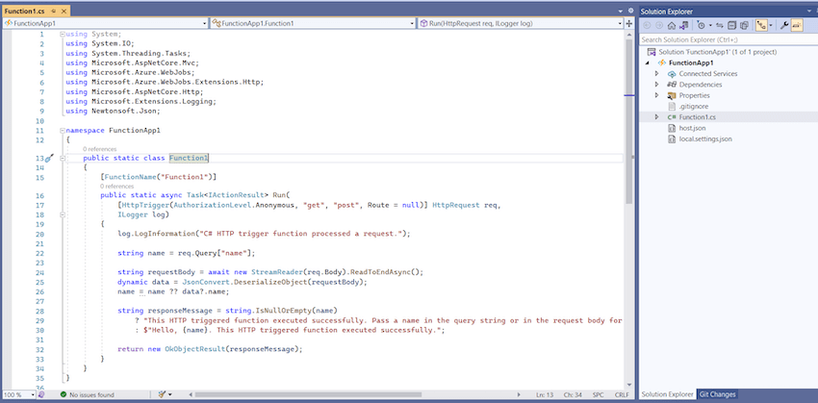Collapse the namespace FunctionApp1 block
This screenshot has height=403, width=818.
tap(63, 131)
